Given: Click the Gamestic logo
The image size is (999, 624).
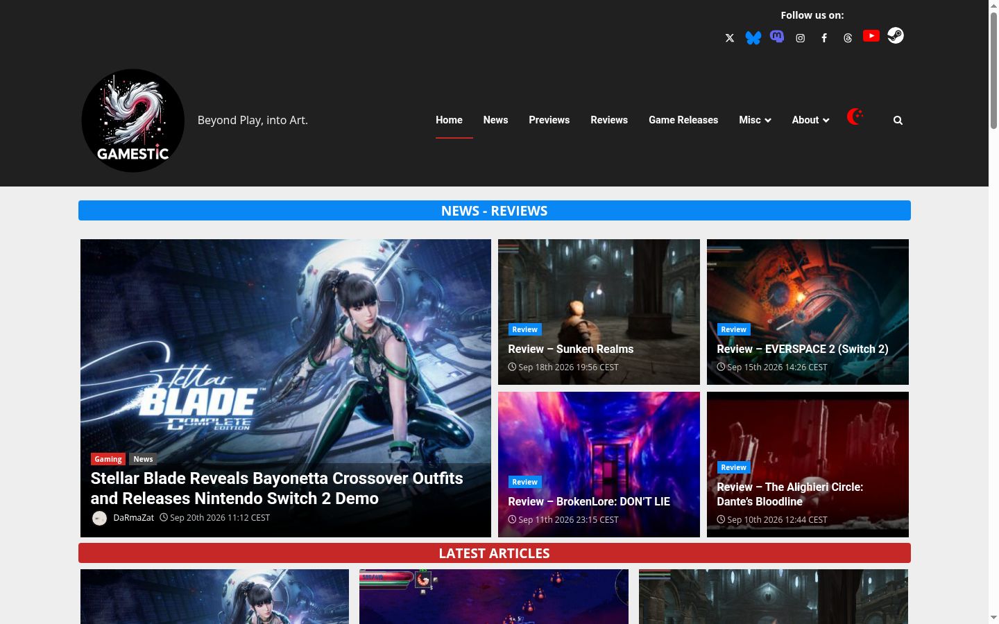Looking at the screenshot, I should point(133,121).
